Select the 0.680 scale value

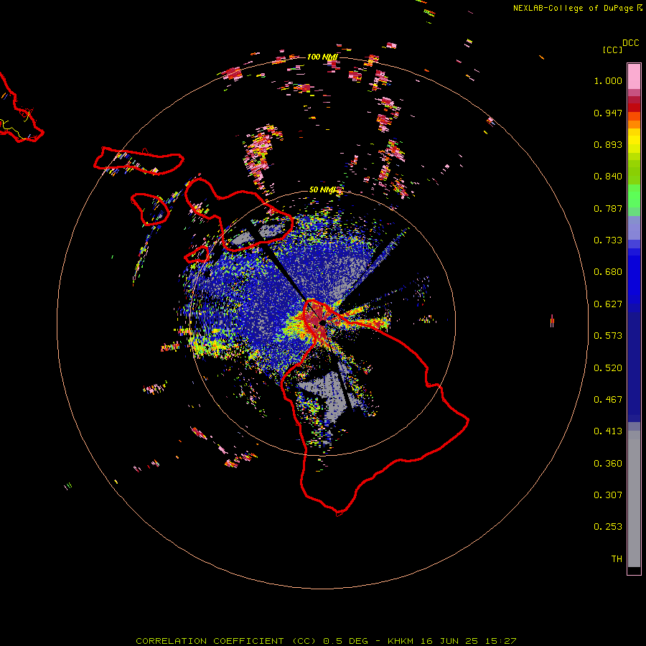tap(608, 272)
